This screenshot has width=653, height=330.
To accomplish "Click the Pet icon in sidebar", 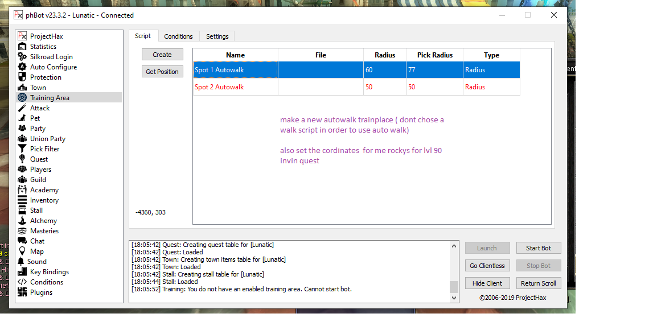I will pos(22,118).
